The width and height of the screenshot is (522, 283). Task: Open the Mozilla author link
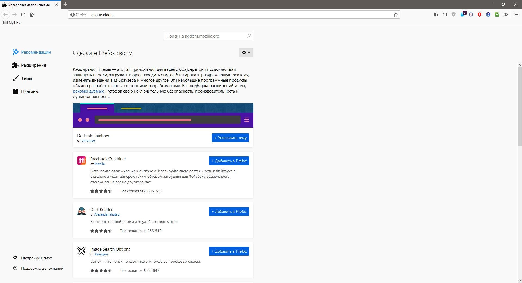point(100,164)
